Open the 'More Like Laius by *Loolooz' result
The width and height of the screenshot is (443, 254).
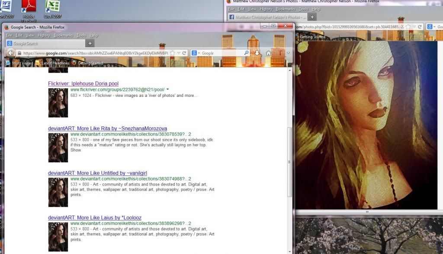coord(95,218)
